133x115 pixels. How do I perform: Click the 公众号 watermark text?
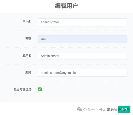tap(89, 110)
